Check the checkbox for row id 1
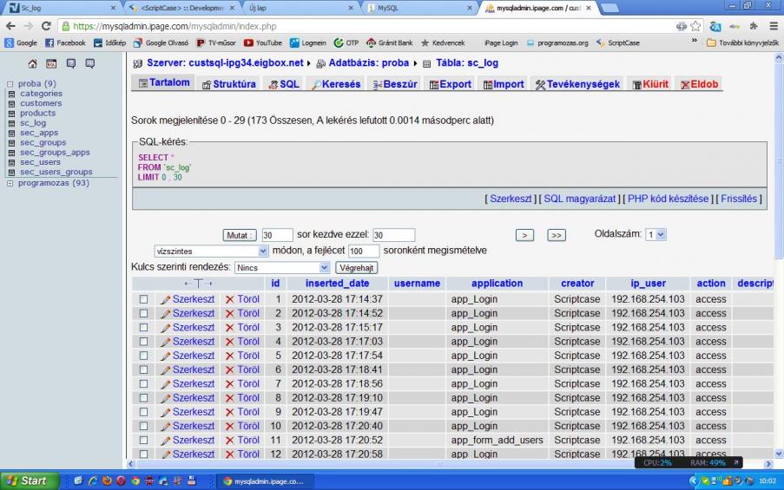Viewport: 784px width, 490px height. point(143,299)
